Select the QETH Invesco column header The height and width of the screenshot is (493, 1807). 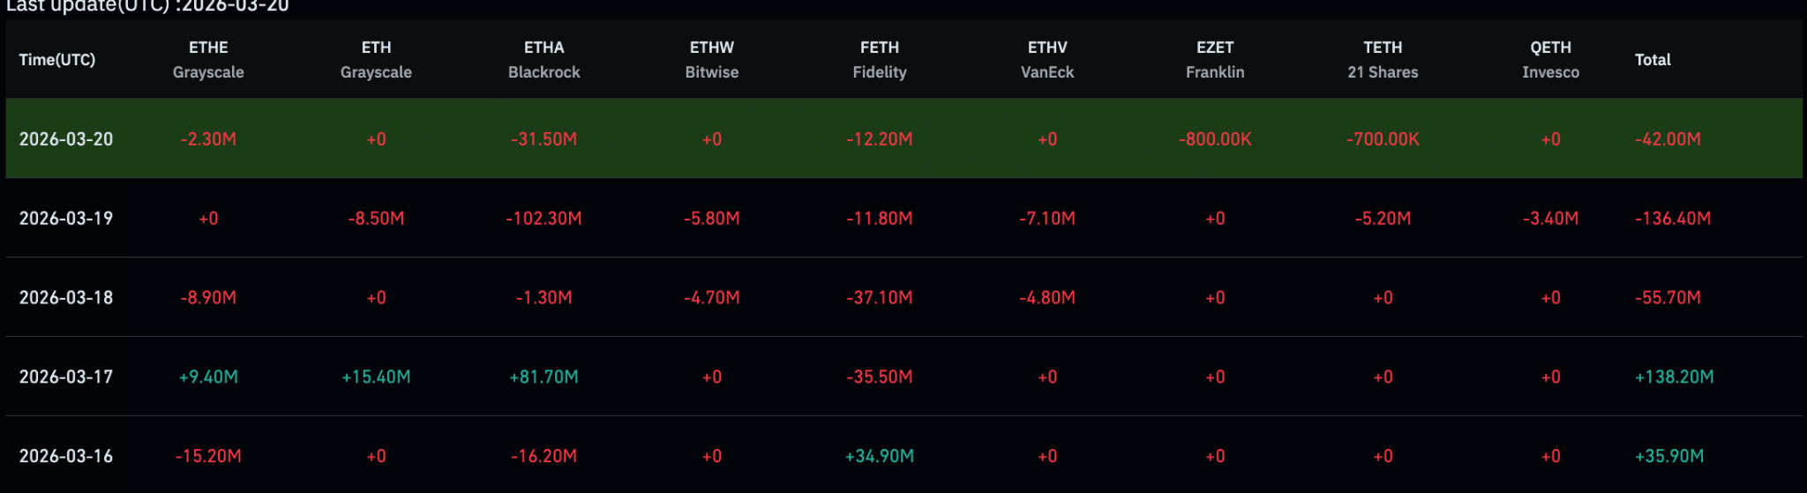(x=1550, y=59)
